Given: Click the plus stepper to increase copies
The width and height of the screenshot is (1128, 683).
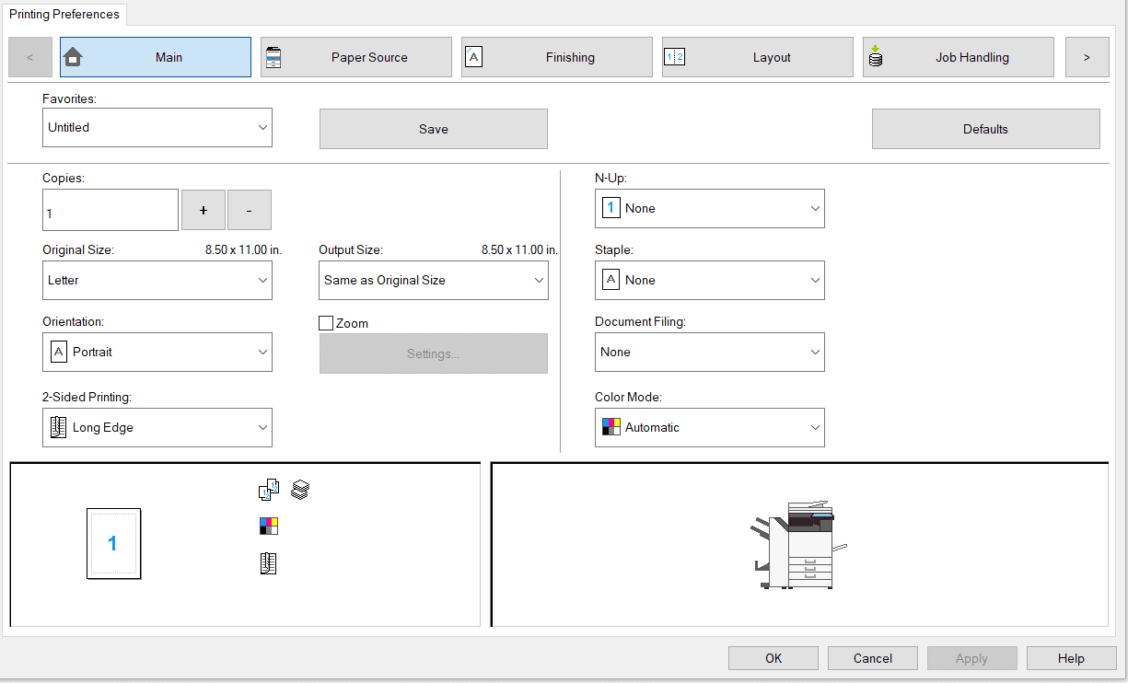Looking at the screenshot, I should tap(203, 209).
